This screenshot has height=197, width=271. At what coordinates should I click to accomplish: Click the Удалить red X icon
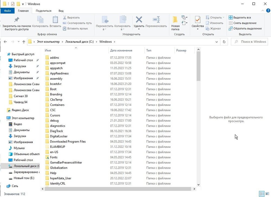(x=139, y=19)
